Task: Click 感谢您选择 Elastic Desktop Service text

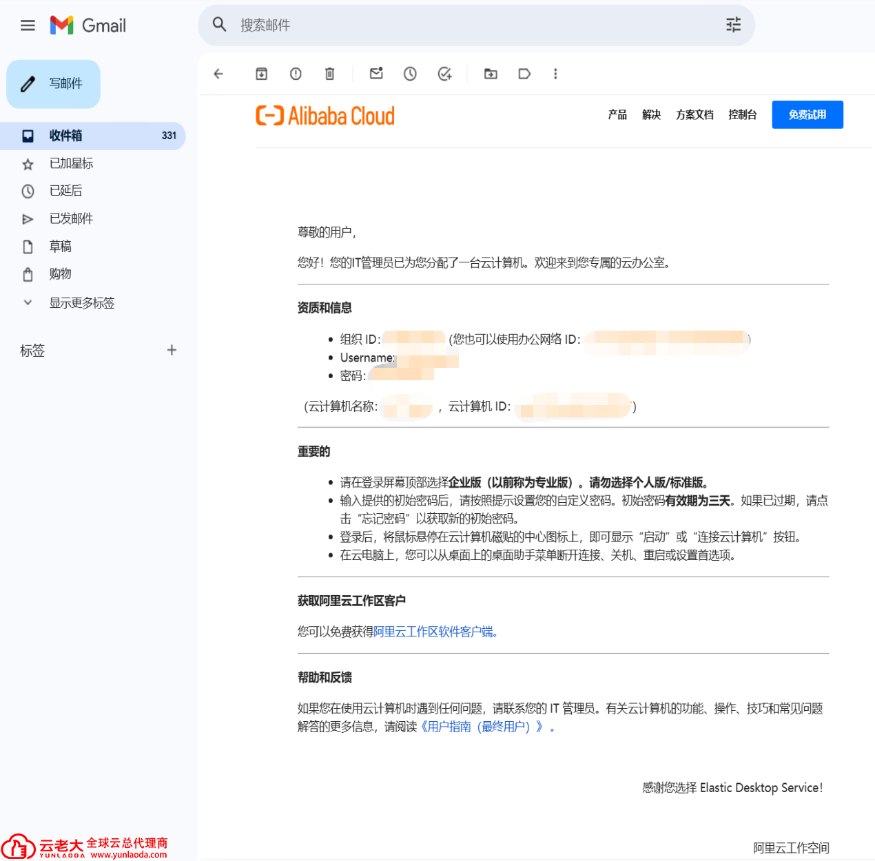Action: point(732,788)
